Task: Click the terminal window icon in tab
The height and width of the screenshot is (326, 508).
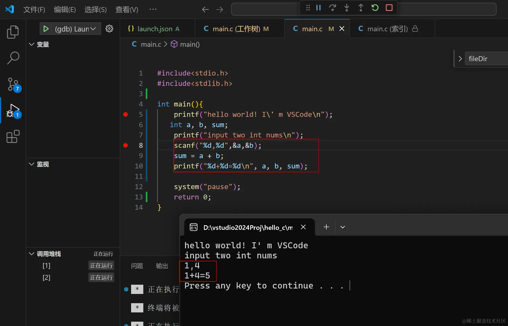Action: click(x=194, y=227)
